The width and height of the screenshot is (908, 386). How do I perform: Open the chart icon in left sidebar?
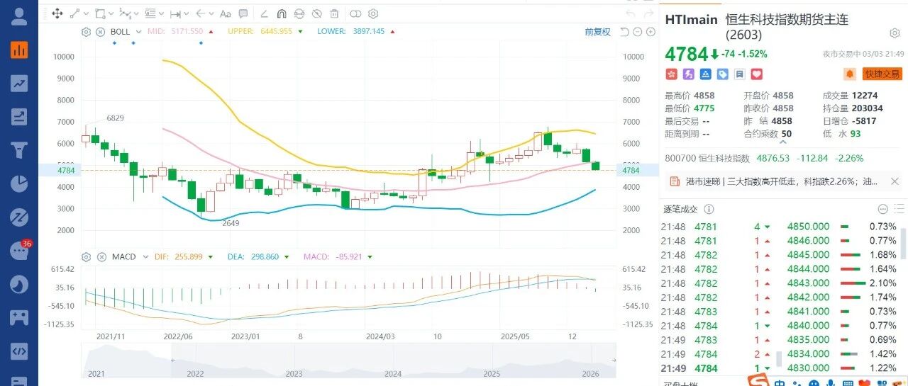[x=19, y=49]
